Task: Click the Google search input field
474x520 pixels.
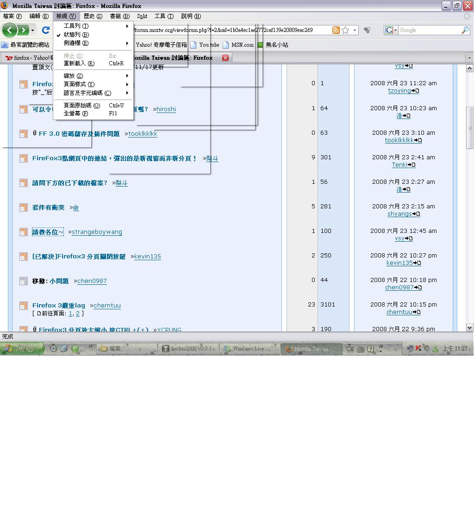Action: [430, 30]
